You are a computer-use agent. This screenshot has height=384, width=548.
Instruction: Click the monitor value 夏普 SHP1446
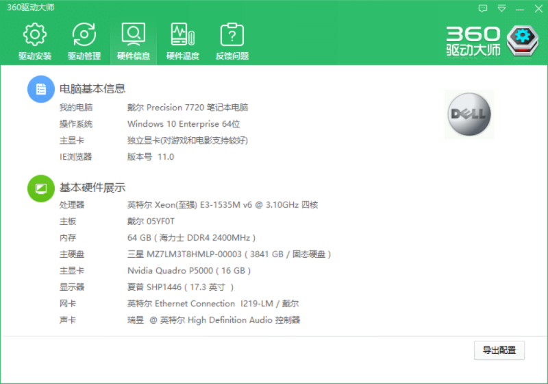(180, 287)
